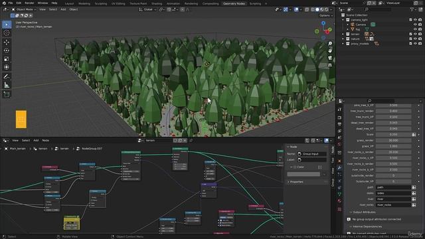Select solid viewport shading sphere
Screen dimensions: 425x239
(x=317, y=9)
